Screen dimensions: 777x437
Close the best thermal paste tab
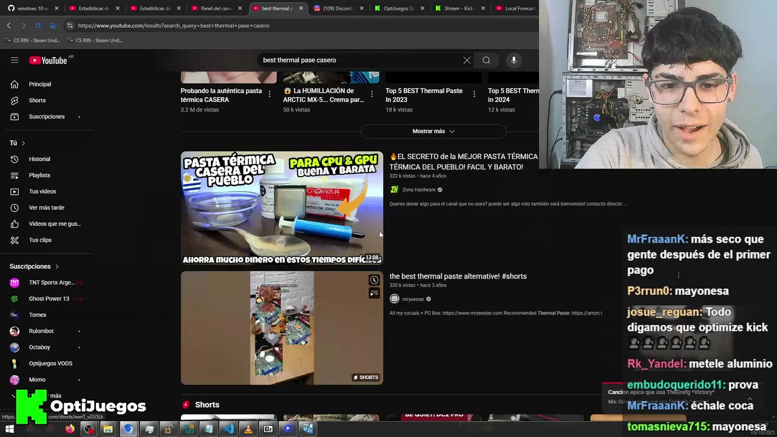pyautogui.click(x=301, y=8)
